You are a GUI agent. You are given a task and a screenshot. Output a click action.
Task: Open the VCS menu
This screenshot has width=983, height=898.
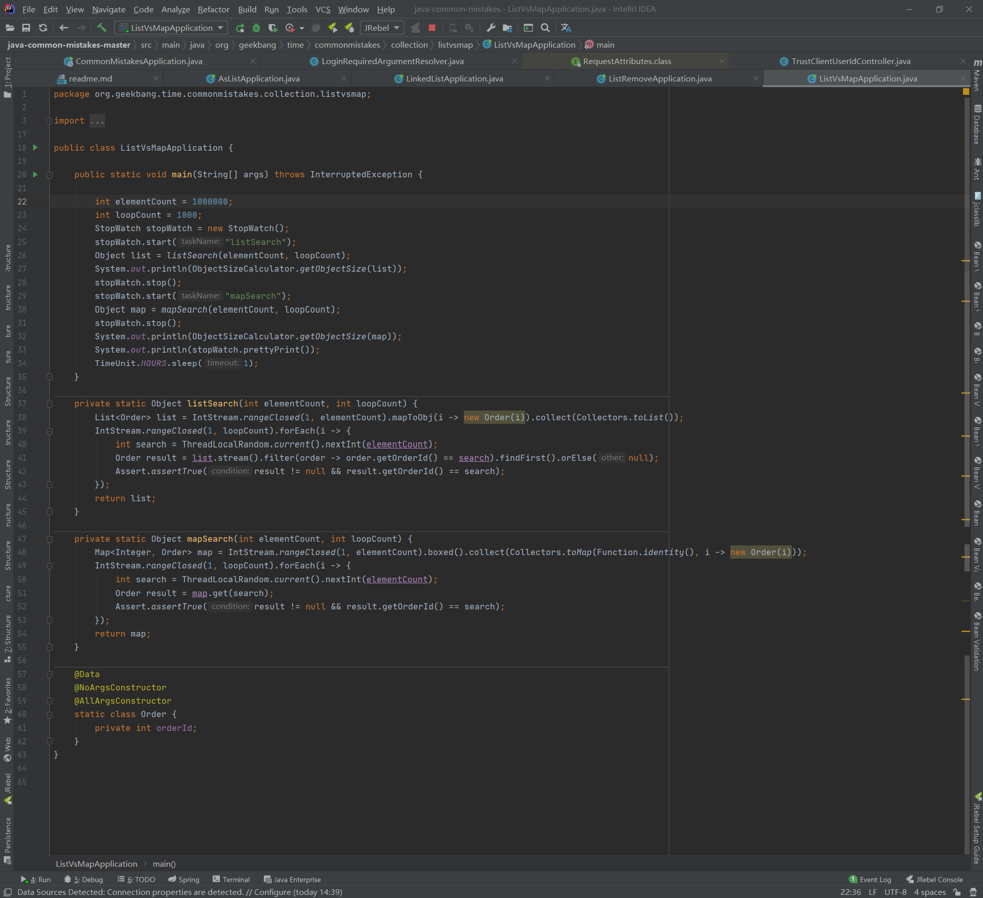(x=323, y=9)
